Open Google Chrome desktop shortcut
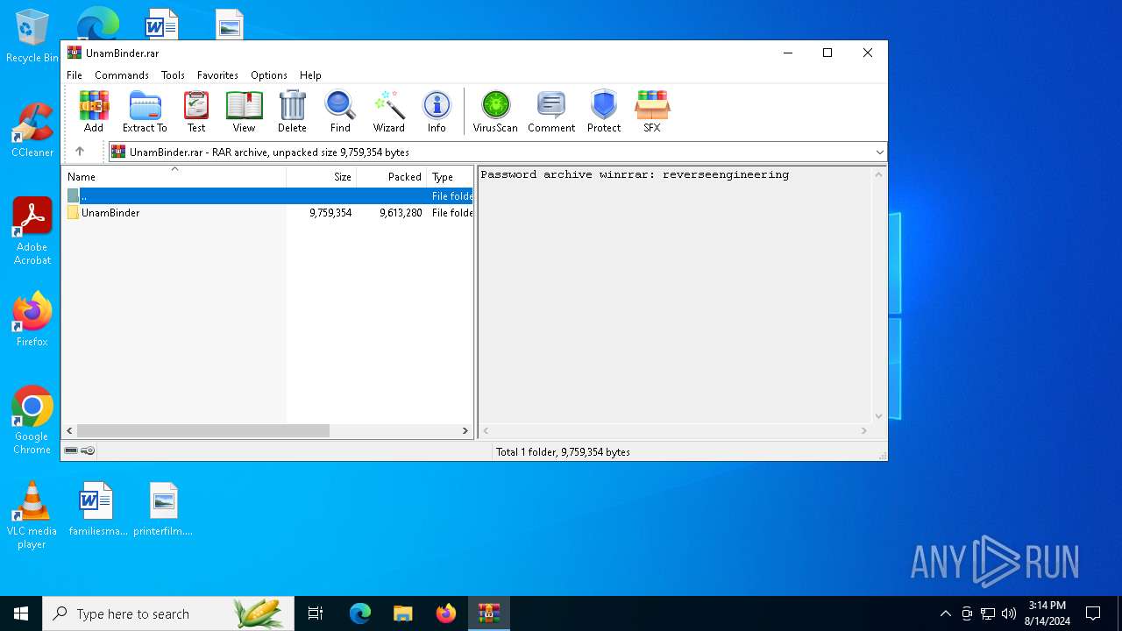 point(32,421)
